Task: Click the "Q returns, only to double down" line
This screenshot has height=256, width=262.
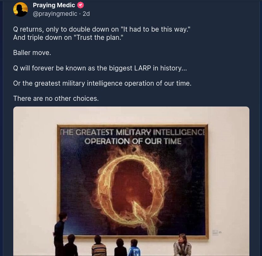Action: (102, 29)
